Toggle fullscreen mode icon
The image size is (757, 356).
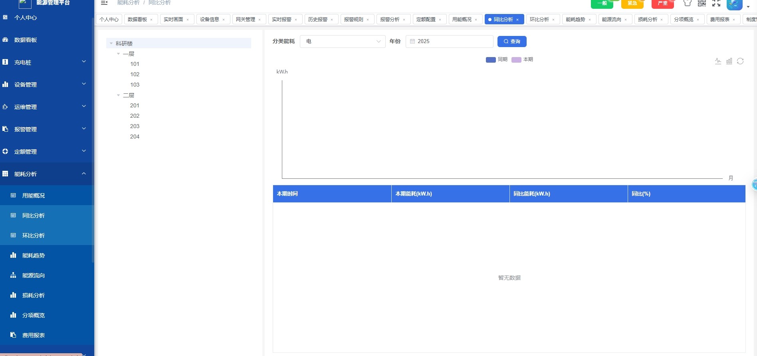(716, 3)
